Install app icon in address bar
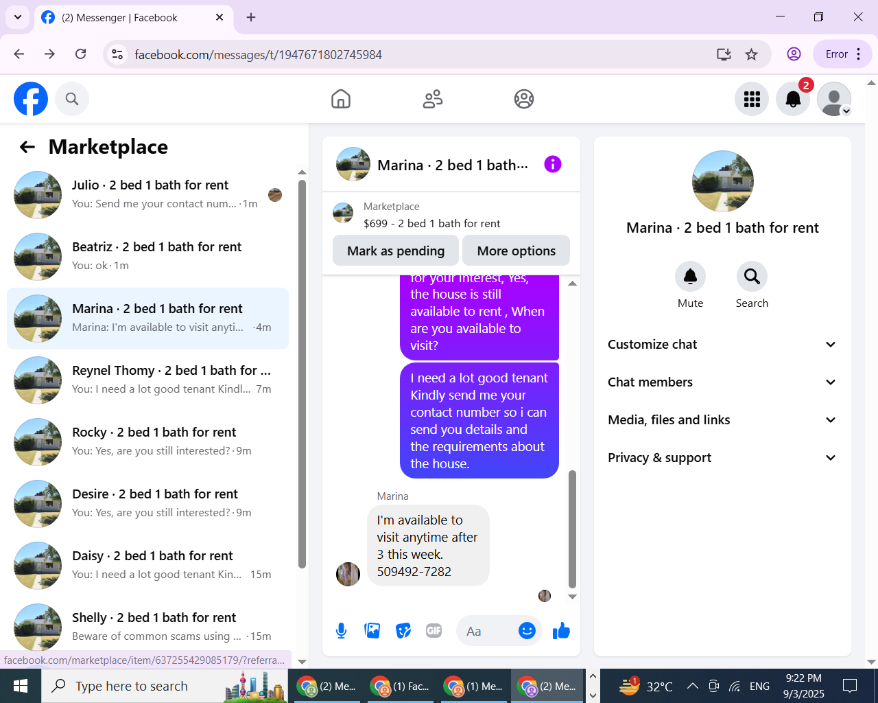Viewport: 878px width, 703px height. (x=724, y=54)
